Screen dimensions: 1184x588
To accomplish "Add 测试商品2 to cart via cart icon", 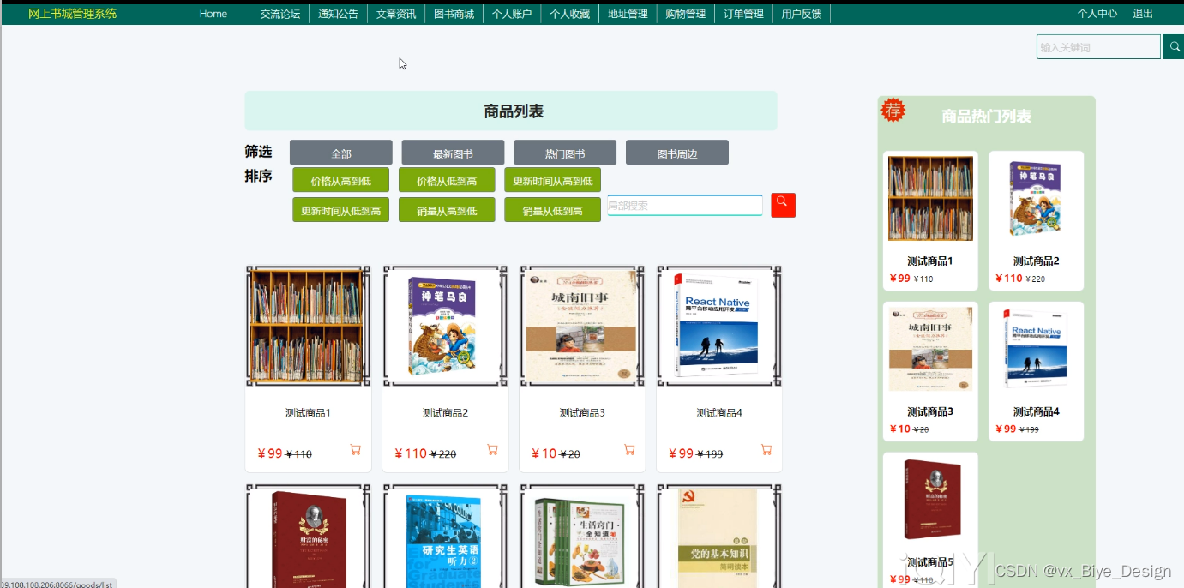I will (x=492, y=450).
